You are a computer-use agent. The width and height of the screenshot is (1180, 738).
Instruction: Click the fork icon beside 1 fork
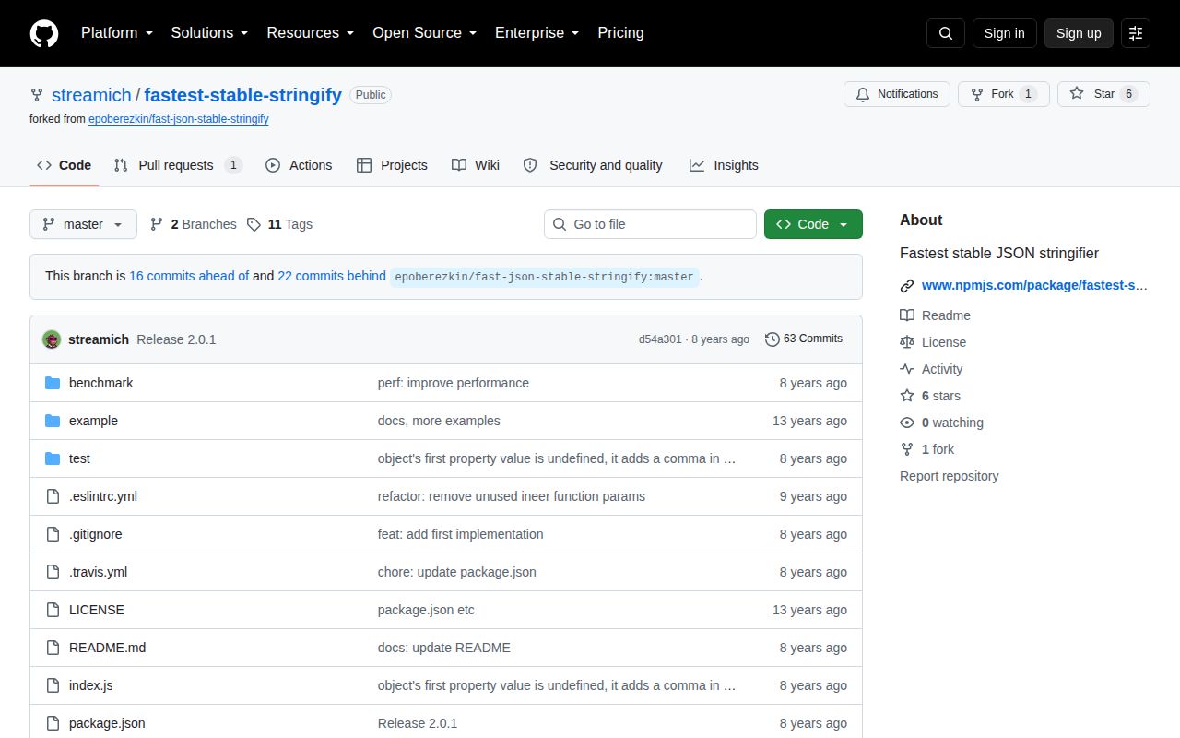click(907, 449)
